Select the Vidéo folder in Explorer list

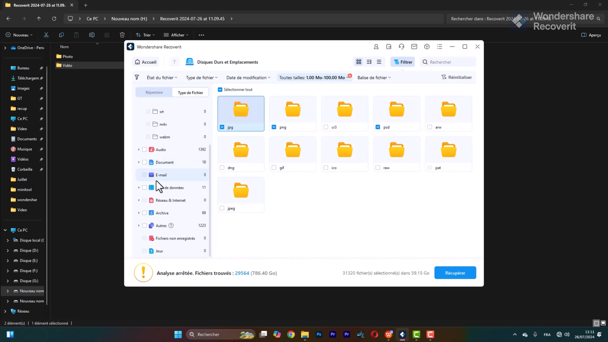pyautogui.click(x=67, y=65)
